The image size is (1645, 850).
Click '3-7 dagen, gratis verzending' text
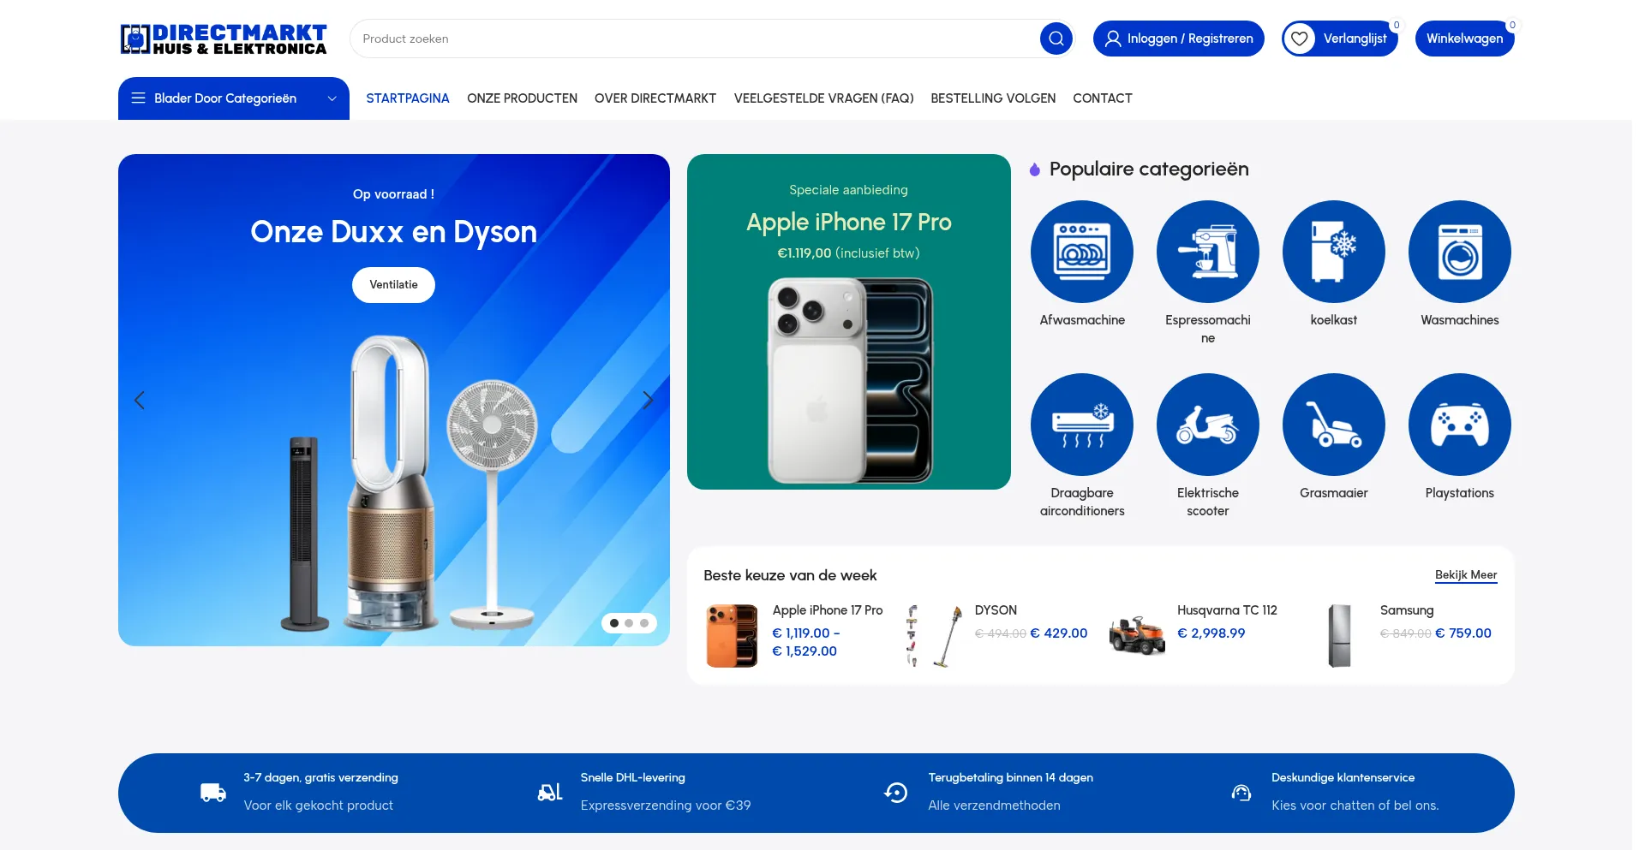(321, 777)
